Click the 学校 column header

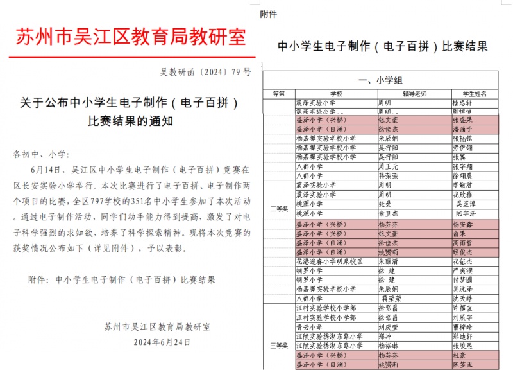(336, 94)
